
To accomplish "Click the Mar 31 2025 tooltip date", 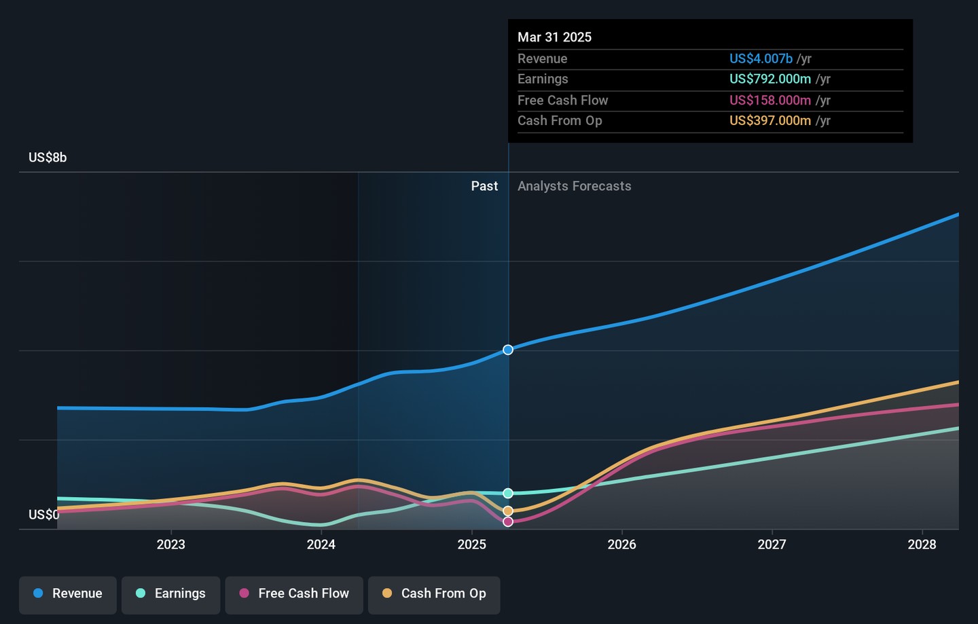I will [x=554, y=37].
